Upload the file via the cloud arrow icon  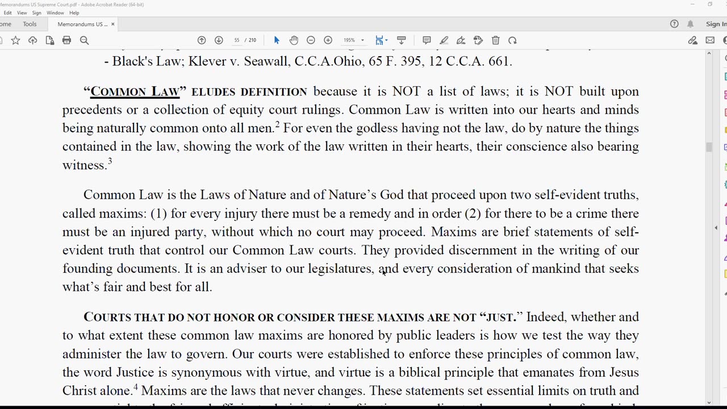[32, 40]
